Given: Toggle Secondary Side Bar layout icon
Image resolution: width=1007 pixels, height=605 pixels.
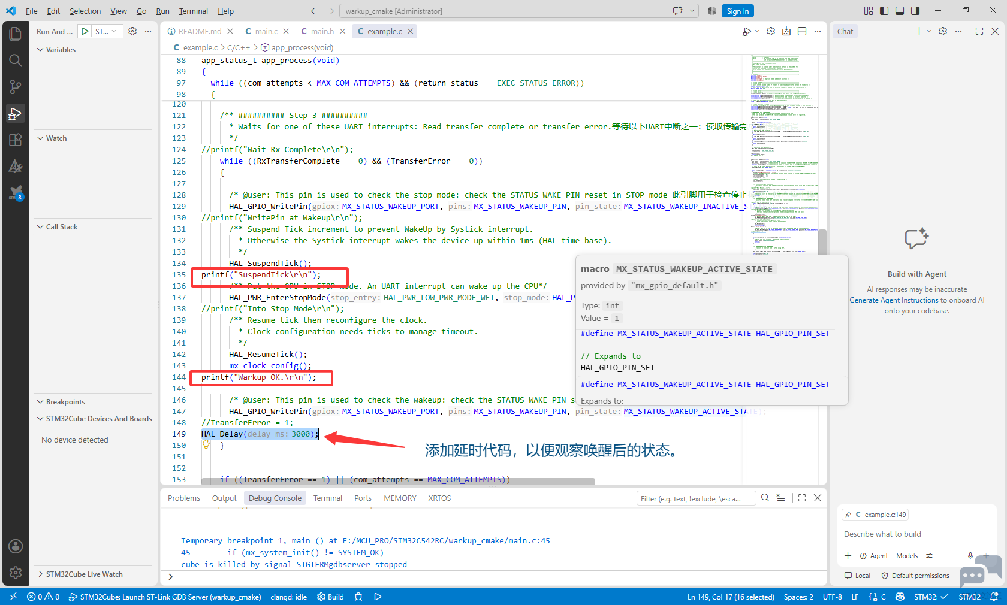Looking at the screenshot, I should coord(915,11).
